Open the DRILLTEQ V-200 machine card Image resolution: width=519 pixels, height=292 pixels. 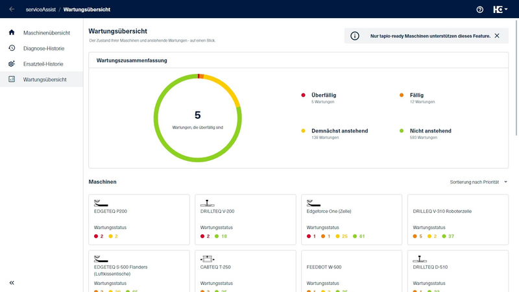point(245,219)
